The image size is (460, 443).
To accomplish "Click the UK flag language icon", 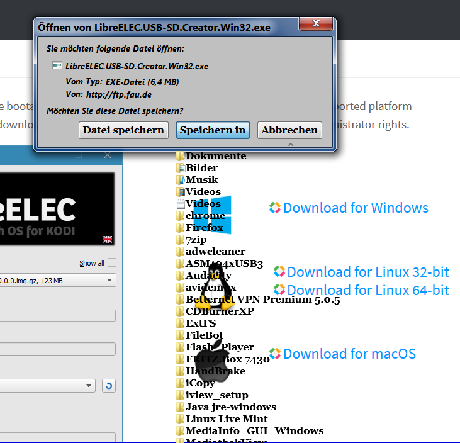I will point(108,239).
